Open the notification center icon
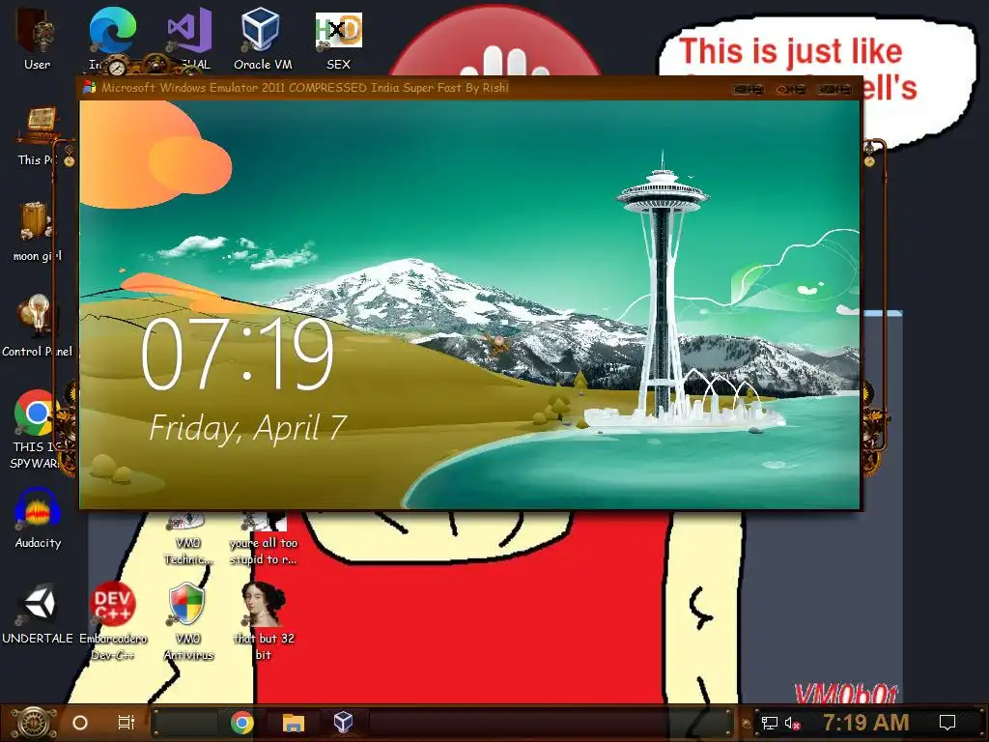 click(947, 723)
